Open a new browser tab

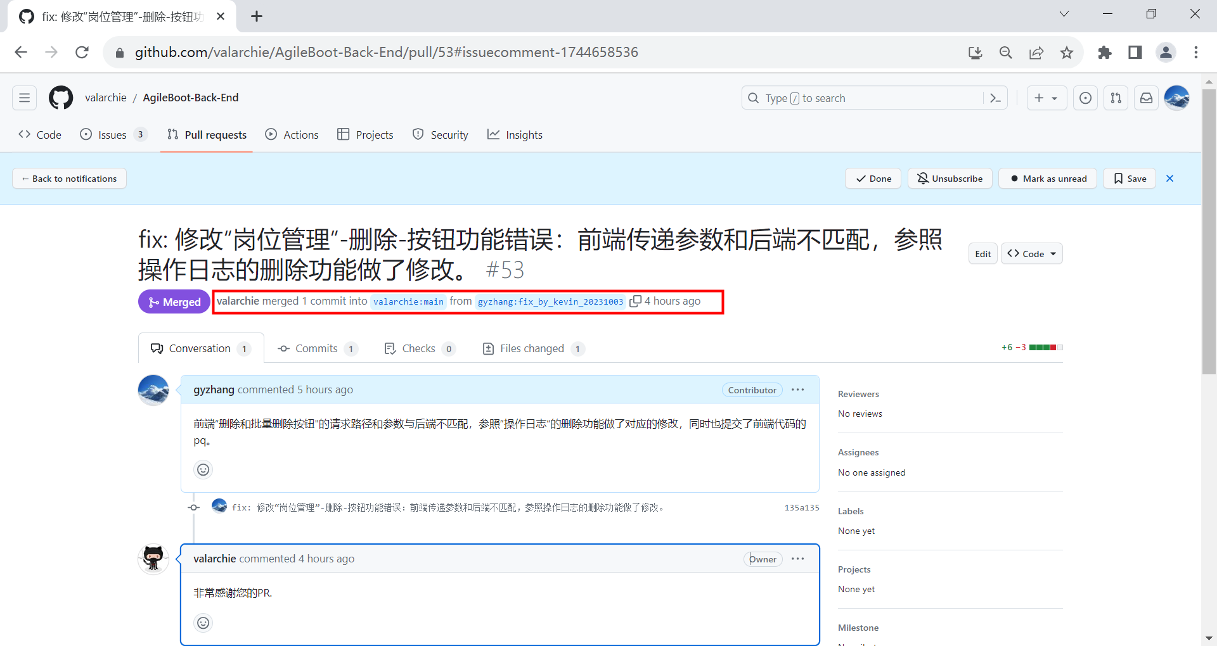[x=257, y=16]
